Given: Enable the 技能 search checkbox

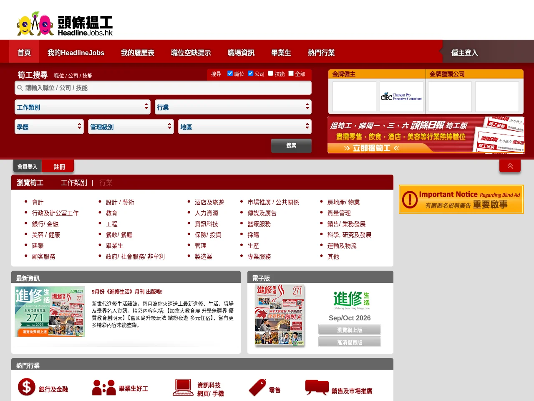Looking at the screenshot, I should click(x=270, y=74).
